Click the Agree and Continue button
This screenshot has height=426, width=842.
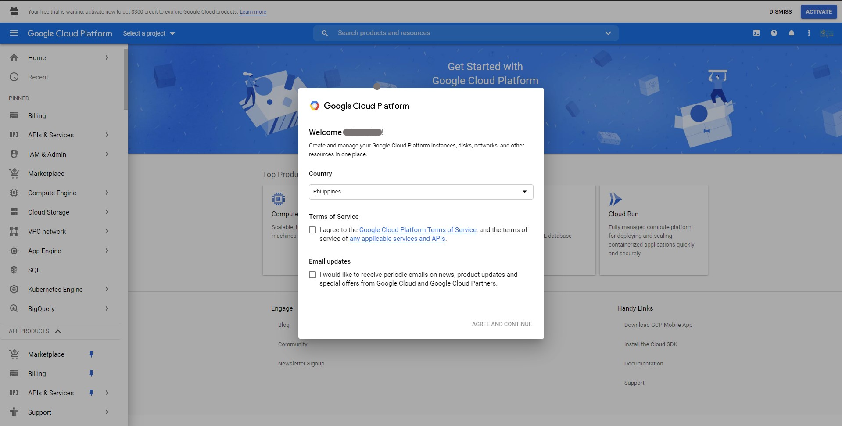pos(502,324)
